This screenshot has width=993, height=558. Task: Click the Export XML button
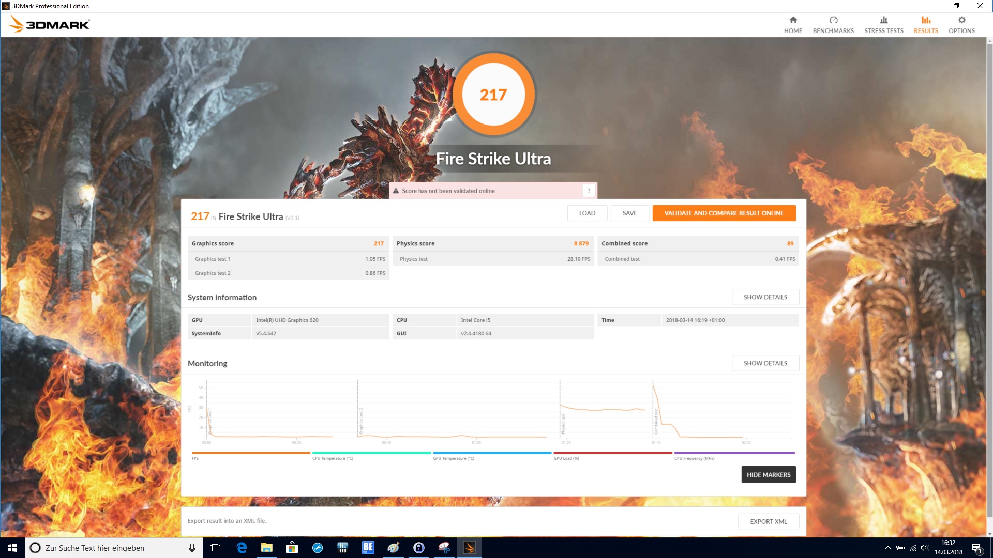pos(768,521)
